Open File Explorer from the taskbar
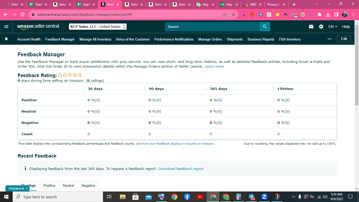359x202 pixels. click(x=123, y=197)
